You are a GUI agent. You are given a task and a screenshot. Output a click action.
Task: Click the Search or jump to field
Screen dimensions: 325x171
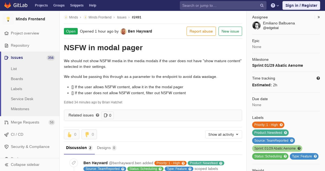click(223, 5)
